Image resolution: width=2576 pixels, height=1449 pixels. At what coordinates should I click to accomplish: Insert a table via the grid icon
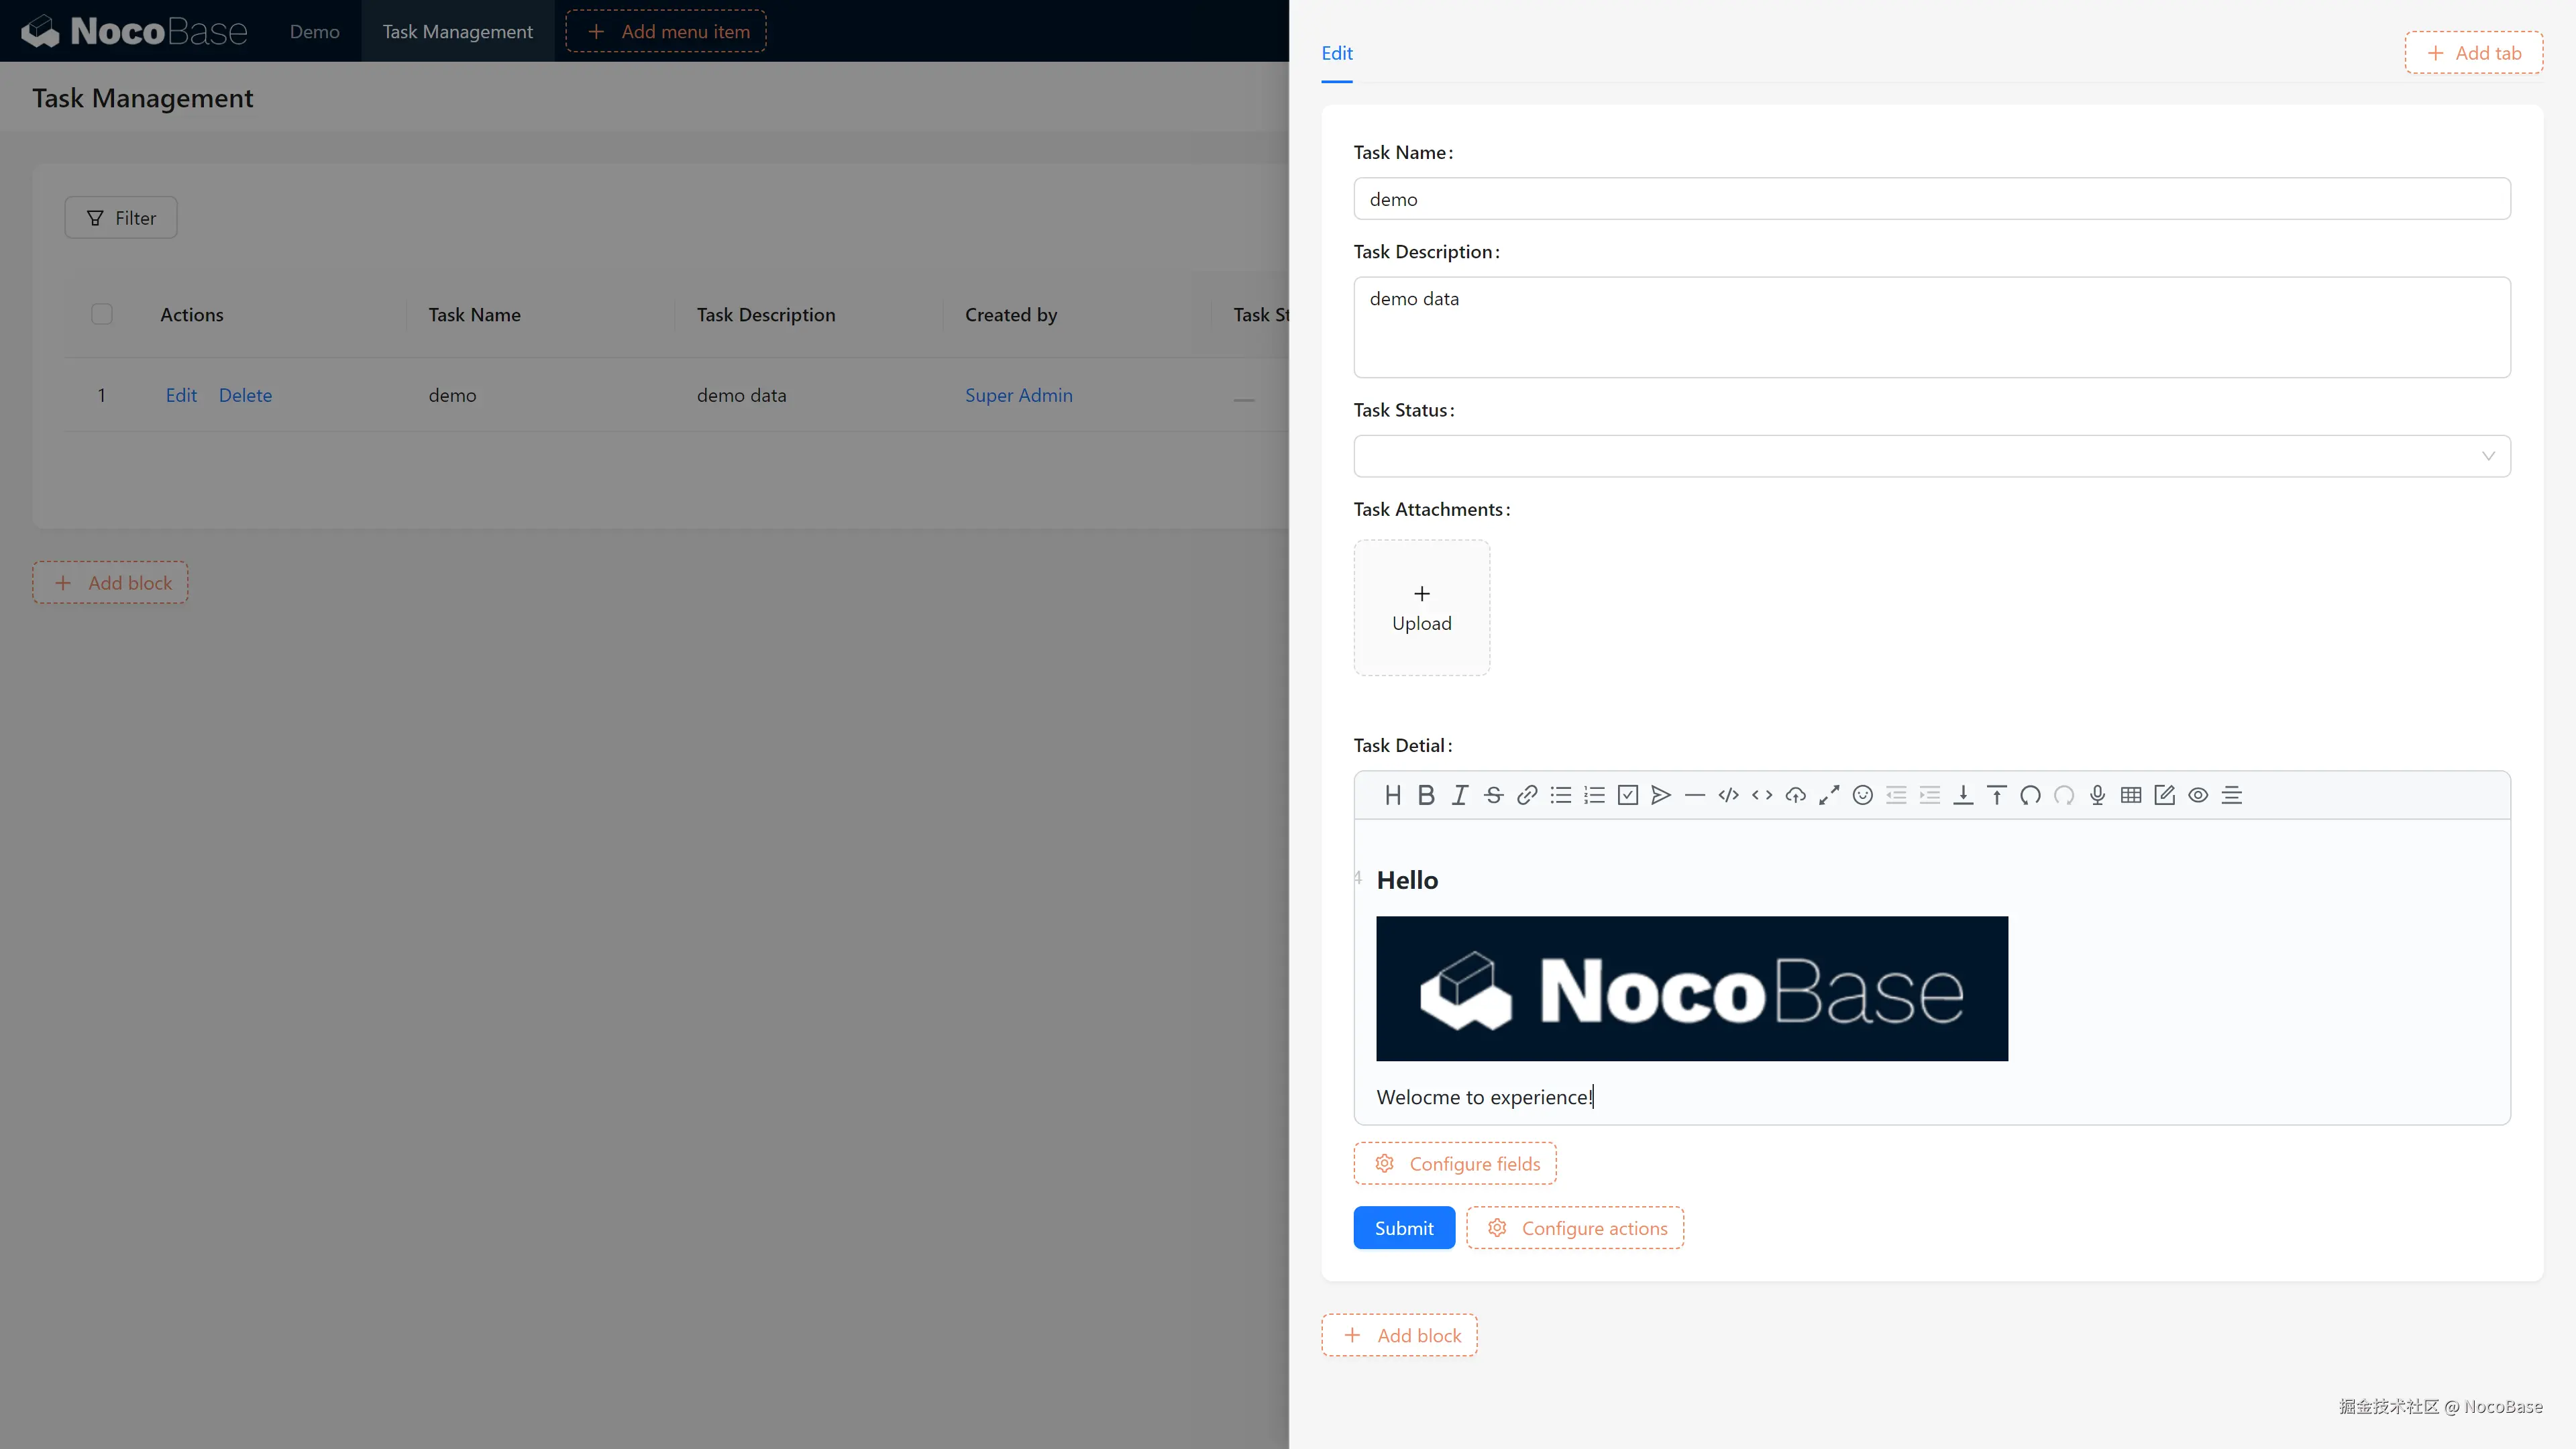click(2130, 795)
